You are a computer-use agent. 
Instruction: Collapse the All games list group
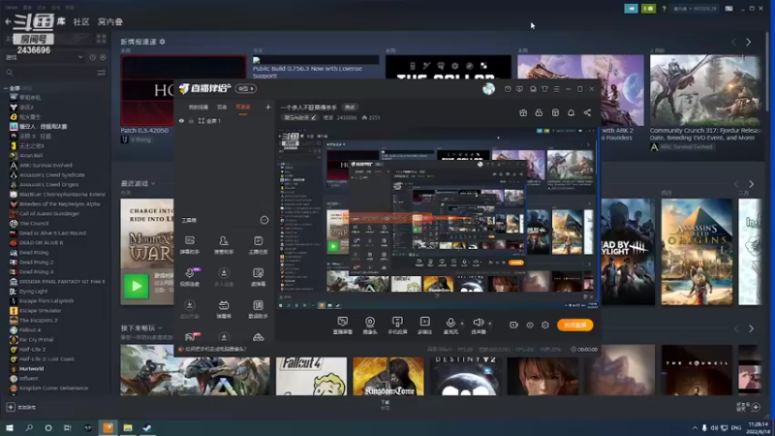[x=6, y=88]
